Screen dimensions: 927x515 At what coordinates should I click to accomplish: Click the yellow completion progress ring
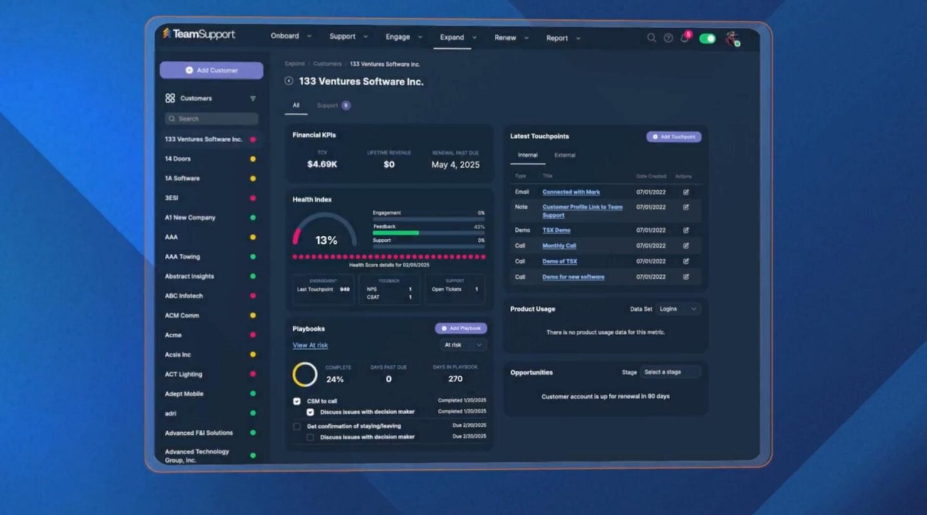click(x=304, y=373)
